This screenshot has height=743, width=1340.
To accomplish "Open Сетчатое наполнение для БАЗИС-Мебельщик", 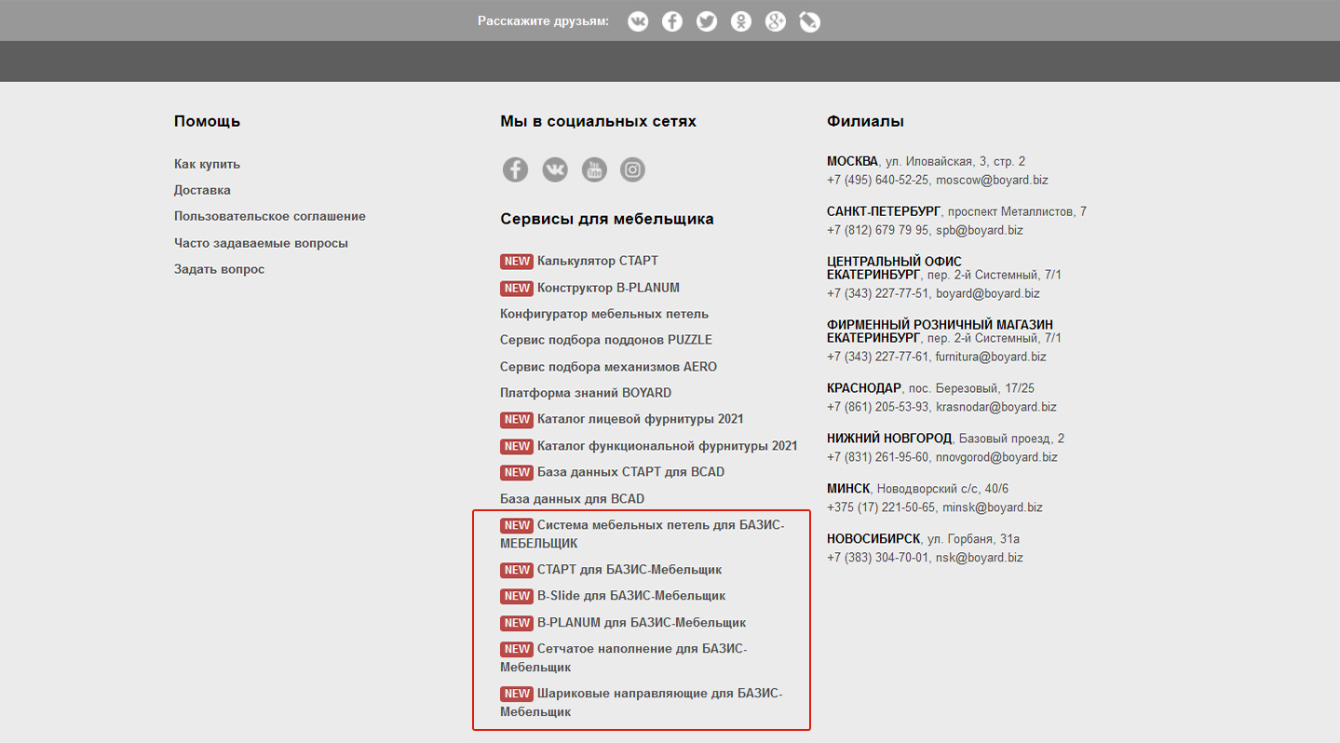I will (624, 658).
